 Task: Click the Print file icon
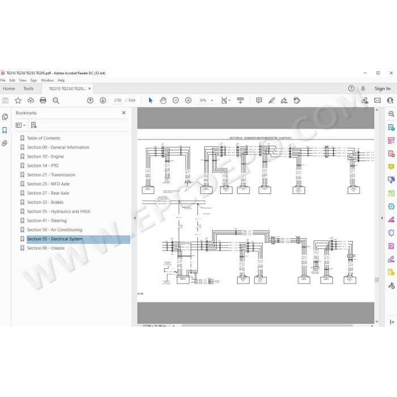pyautogui.click(x=43, y=100)
